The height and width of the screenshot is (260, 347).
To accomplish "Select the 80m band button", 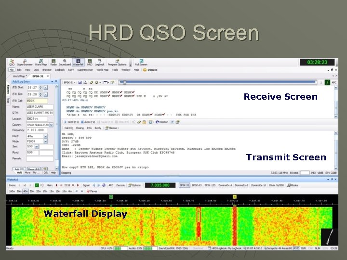I will coord(19,191).
